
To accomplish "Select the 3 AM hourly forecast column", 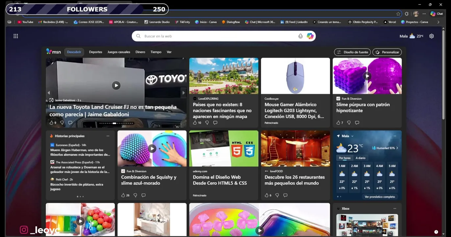I will point(367,178).
